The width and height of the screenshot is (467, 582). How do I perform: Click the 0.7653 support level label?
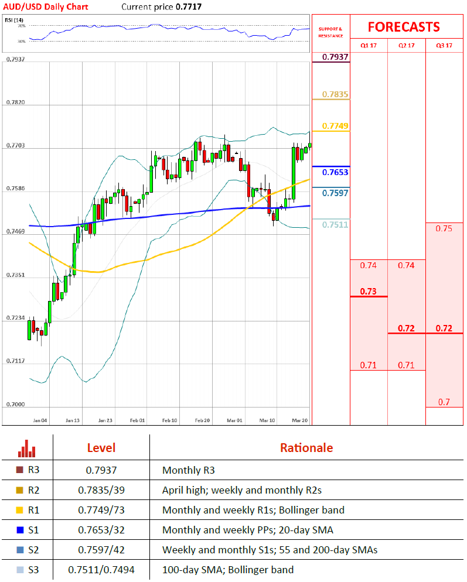click(335, 172)
